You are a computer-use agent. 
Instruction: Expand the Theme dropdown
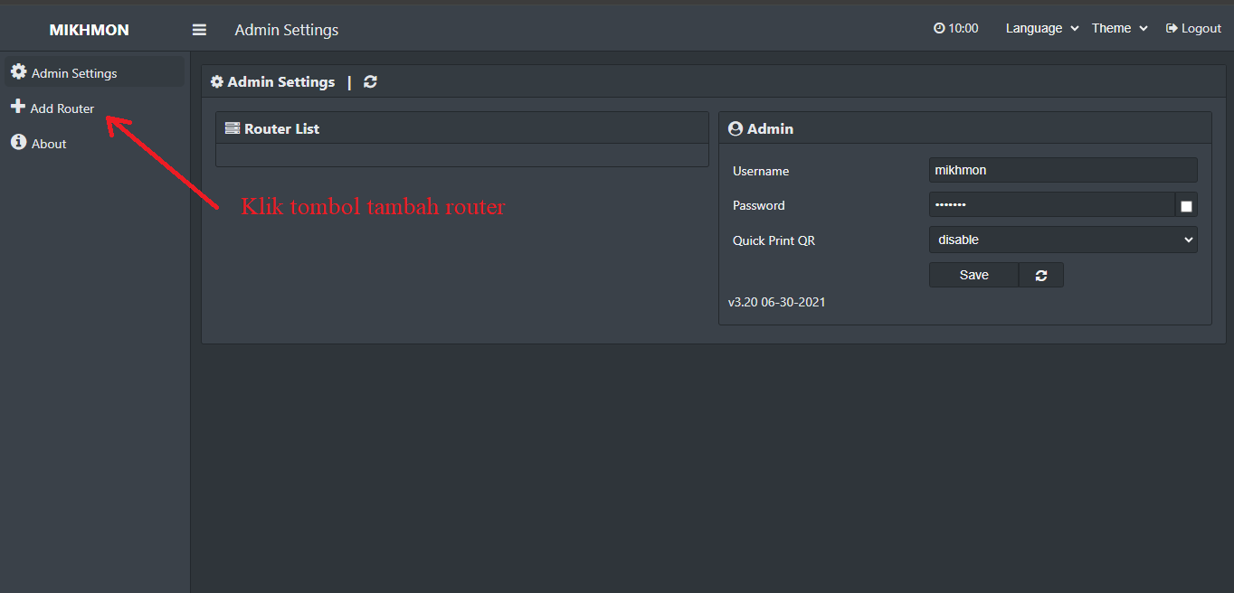[1120, 28]
